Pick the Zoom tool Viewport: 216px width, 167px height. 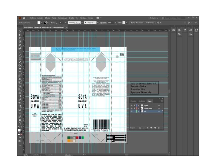(20, 123)
